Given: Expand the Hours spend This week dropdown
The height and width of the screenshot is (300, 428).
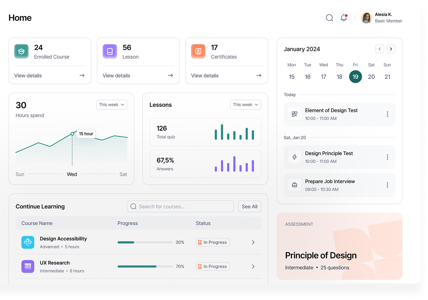Looking at the screenshot, I should (112, 105).
